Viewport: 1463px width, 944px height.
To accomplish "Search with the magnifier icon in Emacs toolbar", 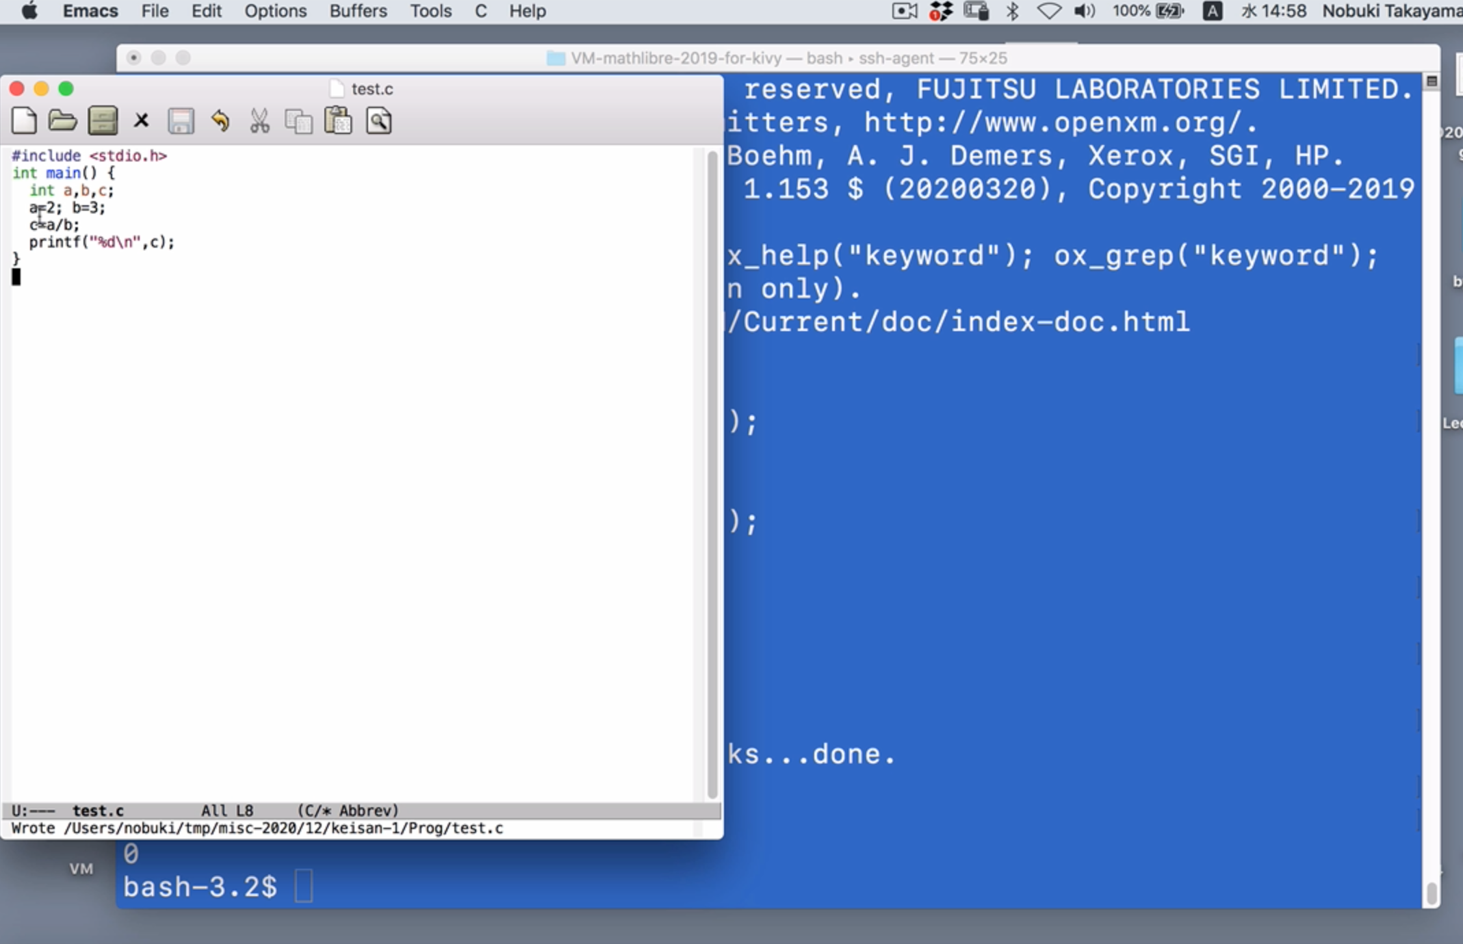I will click(378, 121).
